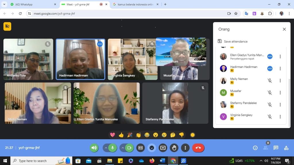Screen dimensions: 294x165
Task: Open Firefox from the taskbar
Action: (x=152, y=161)
